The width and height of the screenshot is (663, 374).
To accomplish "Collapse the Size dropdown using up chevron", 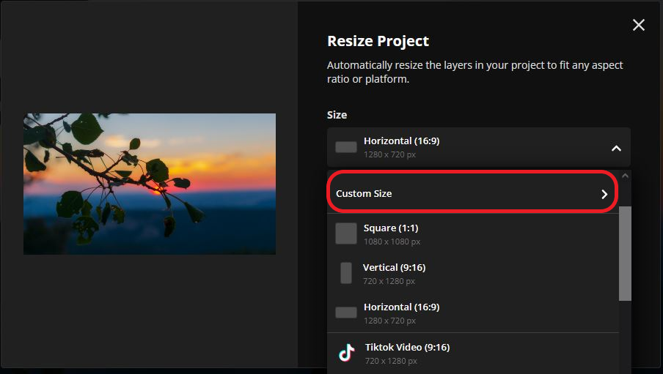I will (x=616, y=149).
